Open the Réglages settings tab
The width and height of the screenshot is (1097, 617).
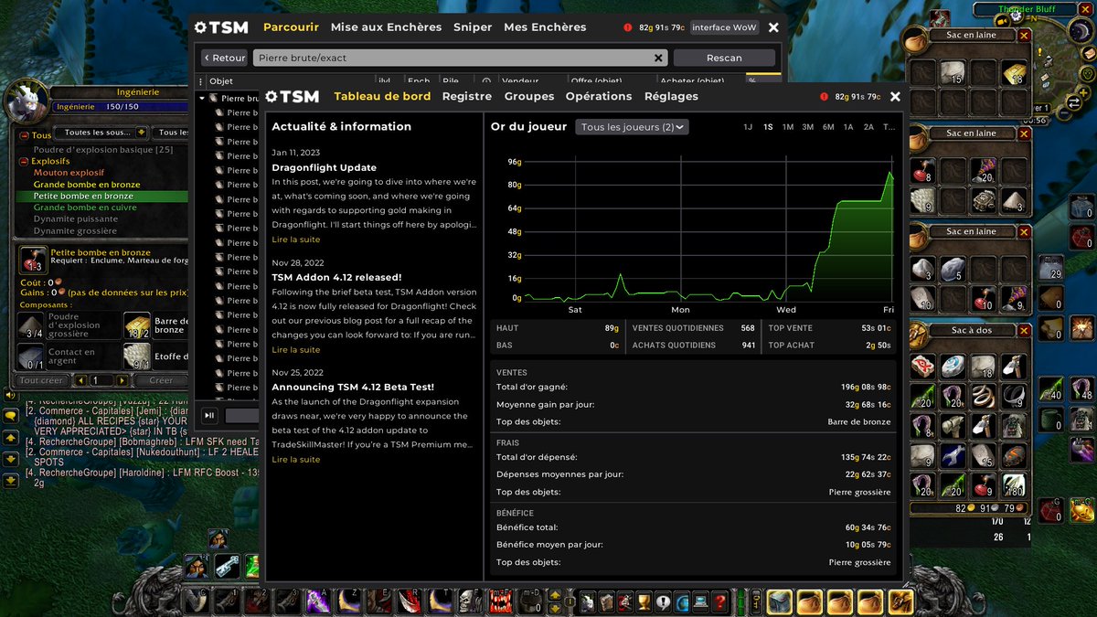tap(671, 97)
